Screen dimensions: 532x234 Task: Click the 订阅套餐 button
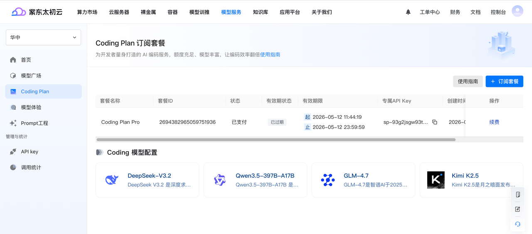click(504, 81)
